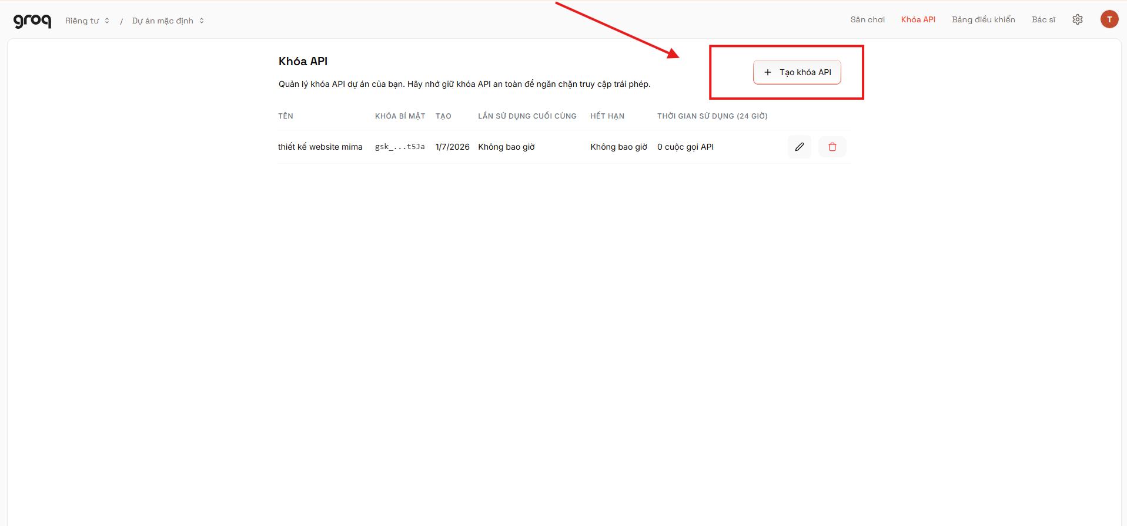Delete the thiết kế website mima key
The width and height of the screenshot is (1127, 526).
tap(832, 147)
